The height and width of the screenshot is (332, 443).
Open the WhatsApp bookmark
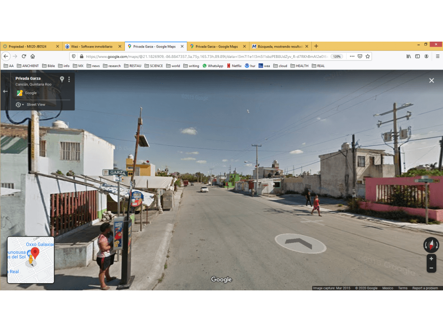coord(213,66)
